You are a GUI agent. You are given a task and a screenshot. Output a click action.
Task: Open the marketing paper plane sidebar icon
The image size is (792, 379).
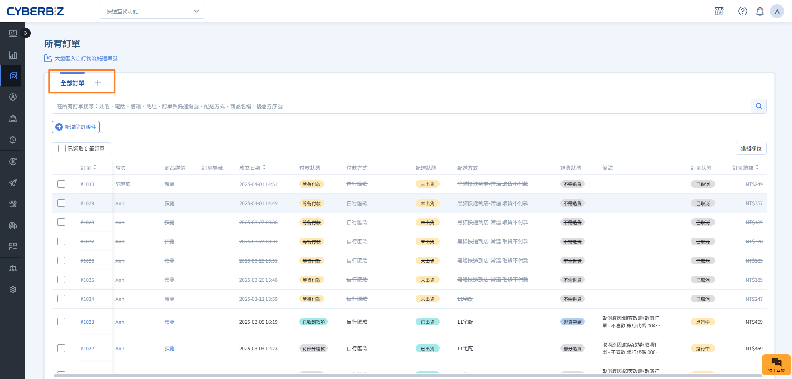coord(13,183)
